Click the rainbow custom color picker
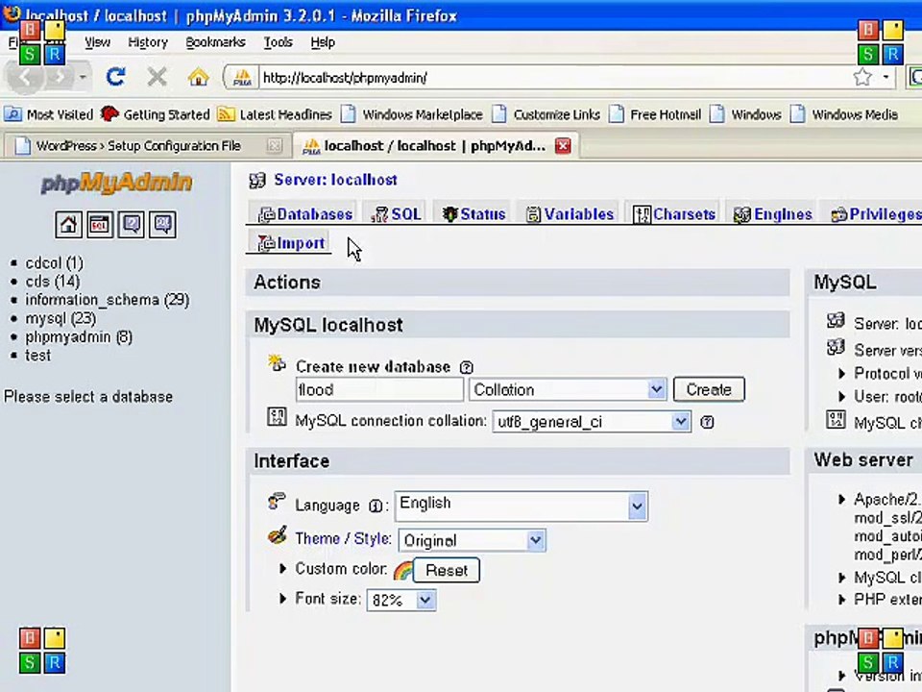The image size is (922, 692). tap(402, 570)
